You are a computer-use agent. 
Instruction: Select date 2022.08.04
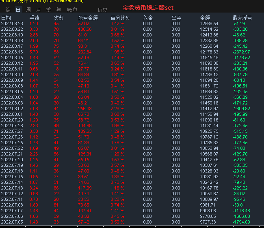point(12,97)
